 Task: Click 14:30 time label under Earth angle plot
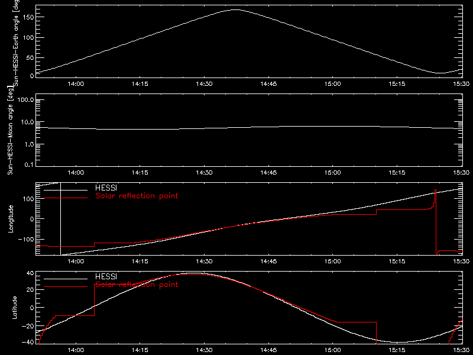pyautogui.click(x=204, y=83)
